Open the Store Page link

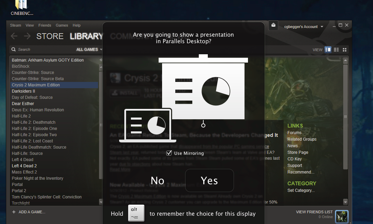[297, 152]
